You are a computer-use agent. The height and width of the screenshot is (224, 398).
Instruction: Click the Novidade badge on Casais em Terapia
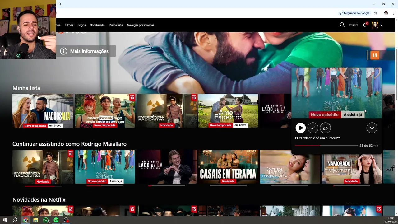tap(228, 181)
